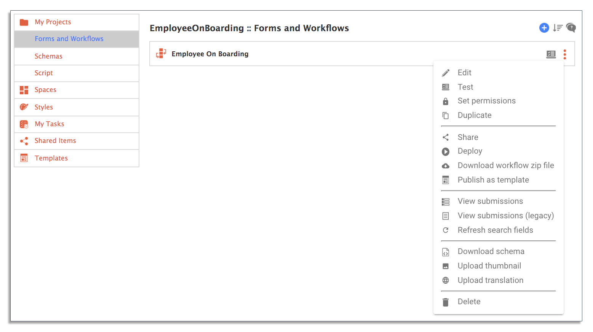This screenshot has height=332, width=593.
Task: Click the Download schema file icon
Action: [x=446, y=252]
